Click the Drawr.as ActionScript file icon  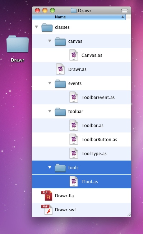[60, 69]
